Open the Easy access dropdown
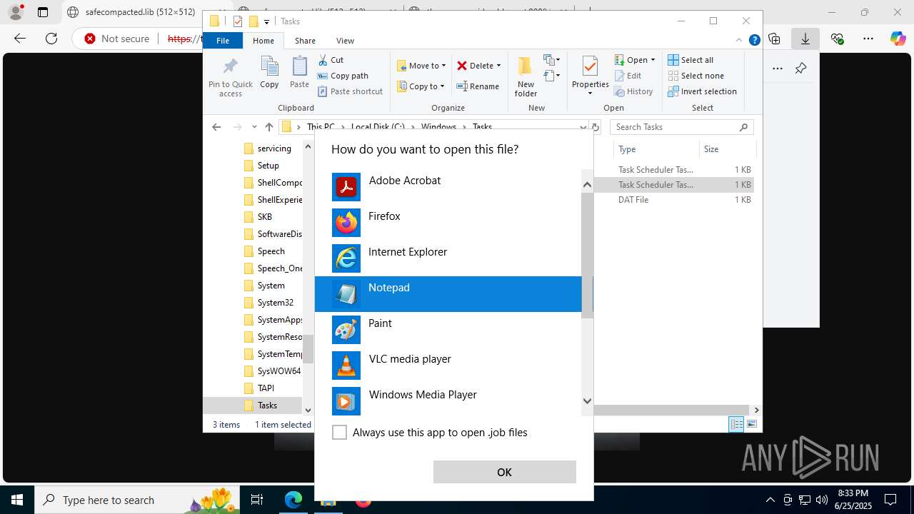Image resolution: width=914 pixels, height=514 pixels. click(551, 76)
